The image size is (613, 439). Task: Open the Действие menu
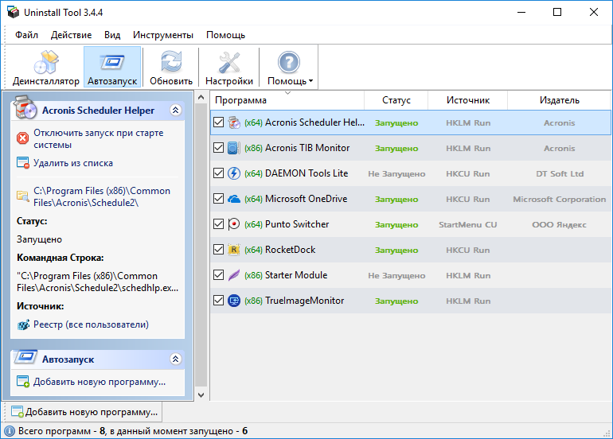71,35
